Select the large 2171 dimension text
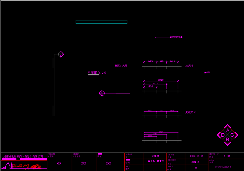The width and height of the screenshot is (244, 171). (x=155, y=84)
